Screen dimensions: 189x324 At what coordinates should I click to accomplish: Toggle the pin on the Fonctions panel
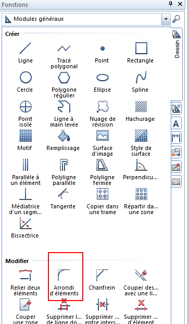tap(171, 4)
